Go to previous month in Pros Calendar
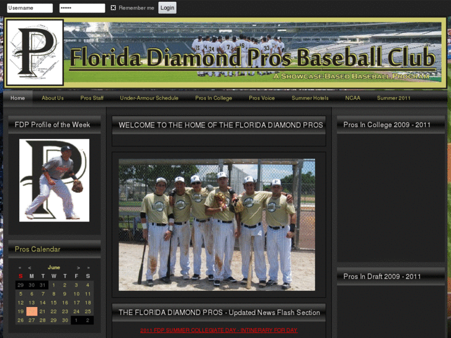Viewport: 451px width, 338px height. 30,268
